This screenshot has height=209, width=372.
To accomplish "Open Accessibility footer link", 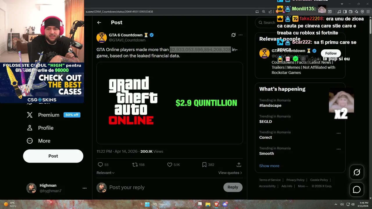I will (267, 186).
